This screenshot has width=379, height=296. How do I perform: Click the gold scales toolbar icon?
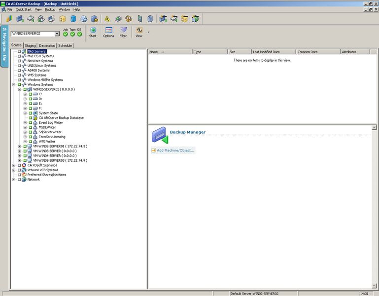(129, 19)
